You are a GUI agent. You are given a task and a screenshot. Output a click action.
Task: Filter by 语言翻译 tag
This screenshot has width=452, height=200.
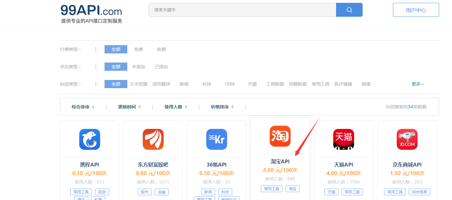click(161, 84)
